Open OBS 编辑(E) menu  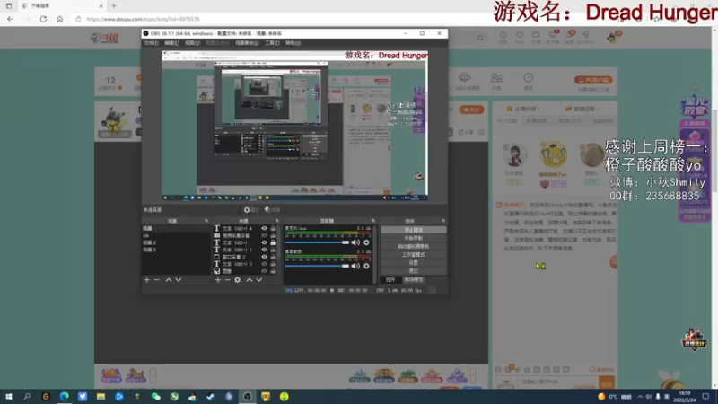click(x=171, y=43)
